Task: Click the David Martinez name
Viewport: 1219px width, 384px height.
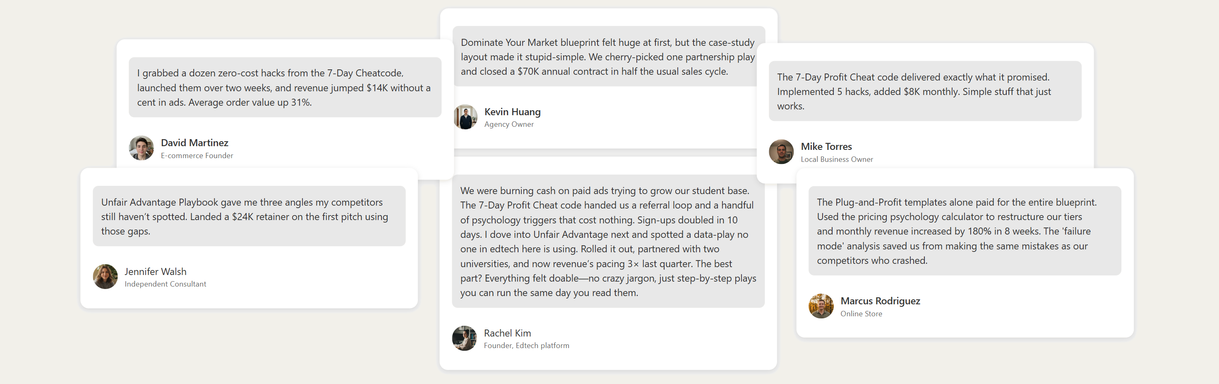Action: 194,142
